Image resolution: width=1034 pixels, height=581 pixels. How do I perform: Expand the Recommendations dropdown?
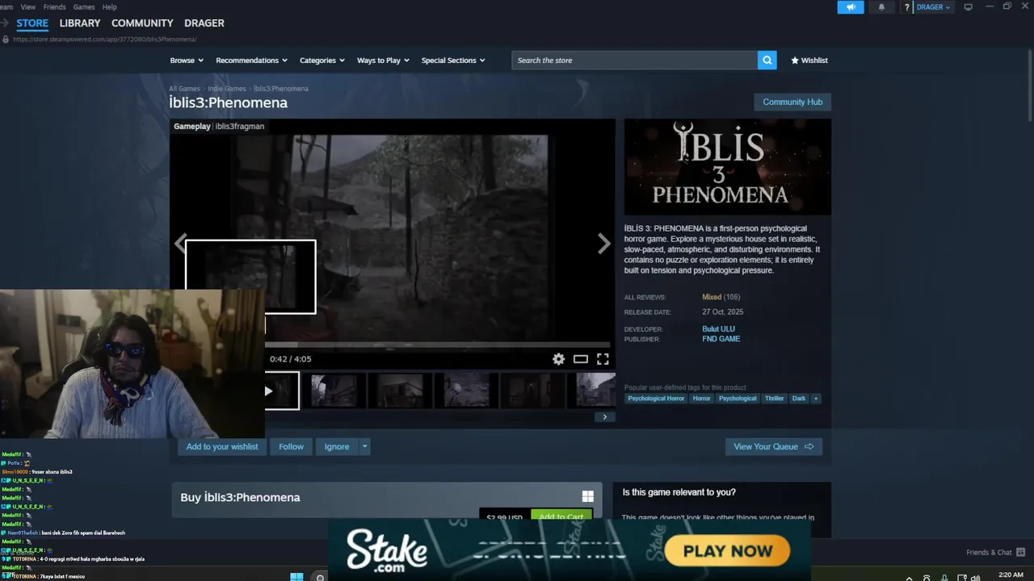pyautogui.click(x=251, y=61)
